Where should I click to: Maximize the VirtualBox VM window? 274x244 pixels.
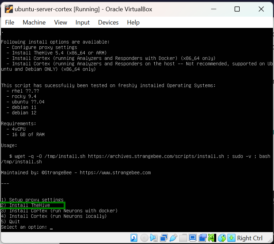[x=237, y=9]
